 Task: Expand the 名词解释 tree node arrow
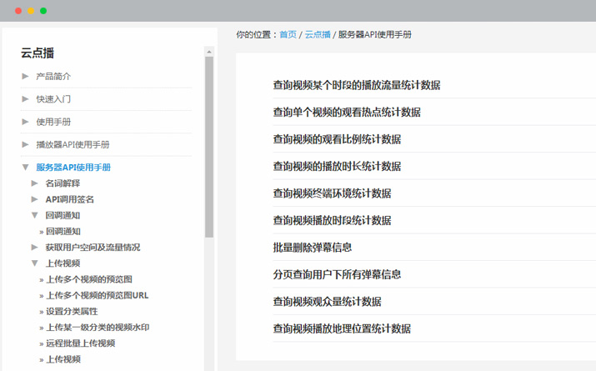35,183
